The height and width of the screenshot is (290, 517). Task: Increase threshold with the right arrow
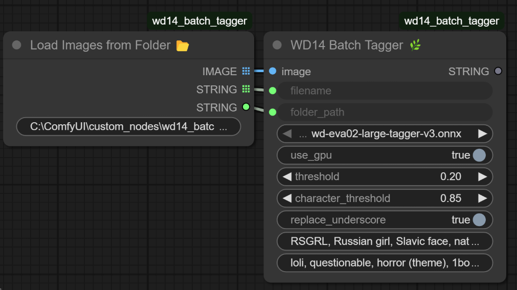click(x=482, y=176)
